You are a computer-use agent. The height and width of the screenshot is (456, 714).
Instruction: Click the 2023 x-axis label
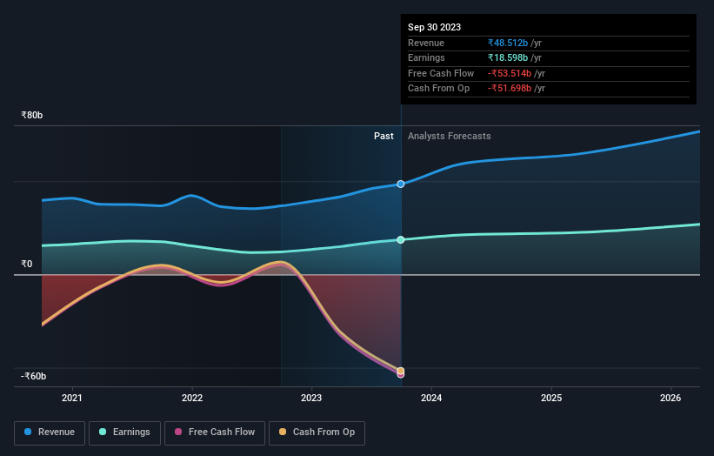coord(311,398)
